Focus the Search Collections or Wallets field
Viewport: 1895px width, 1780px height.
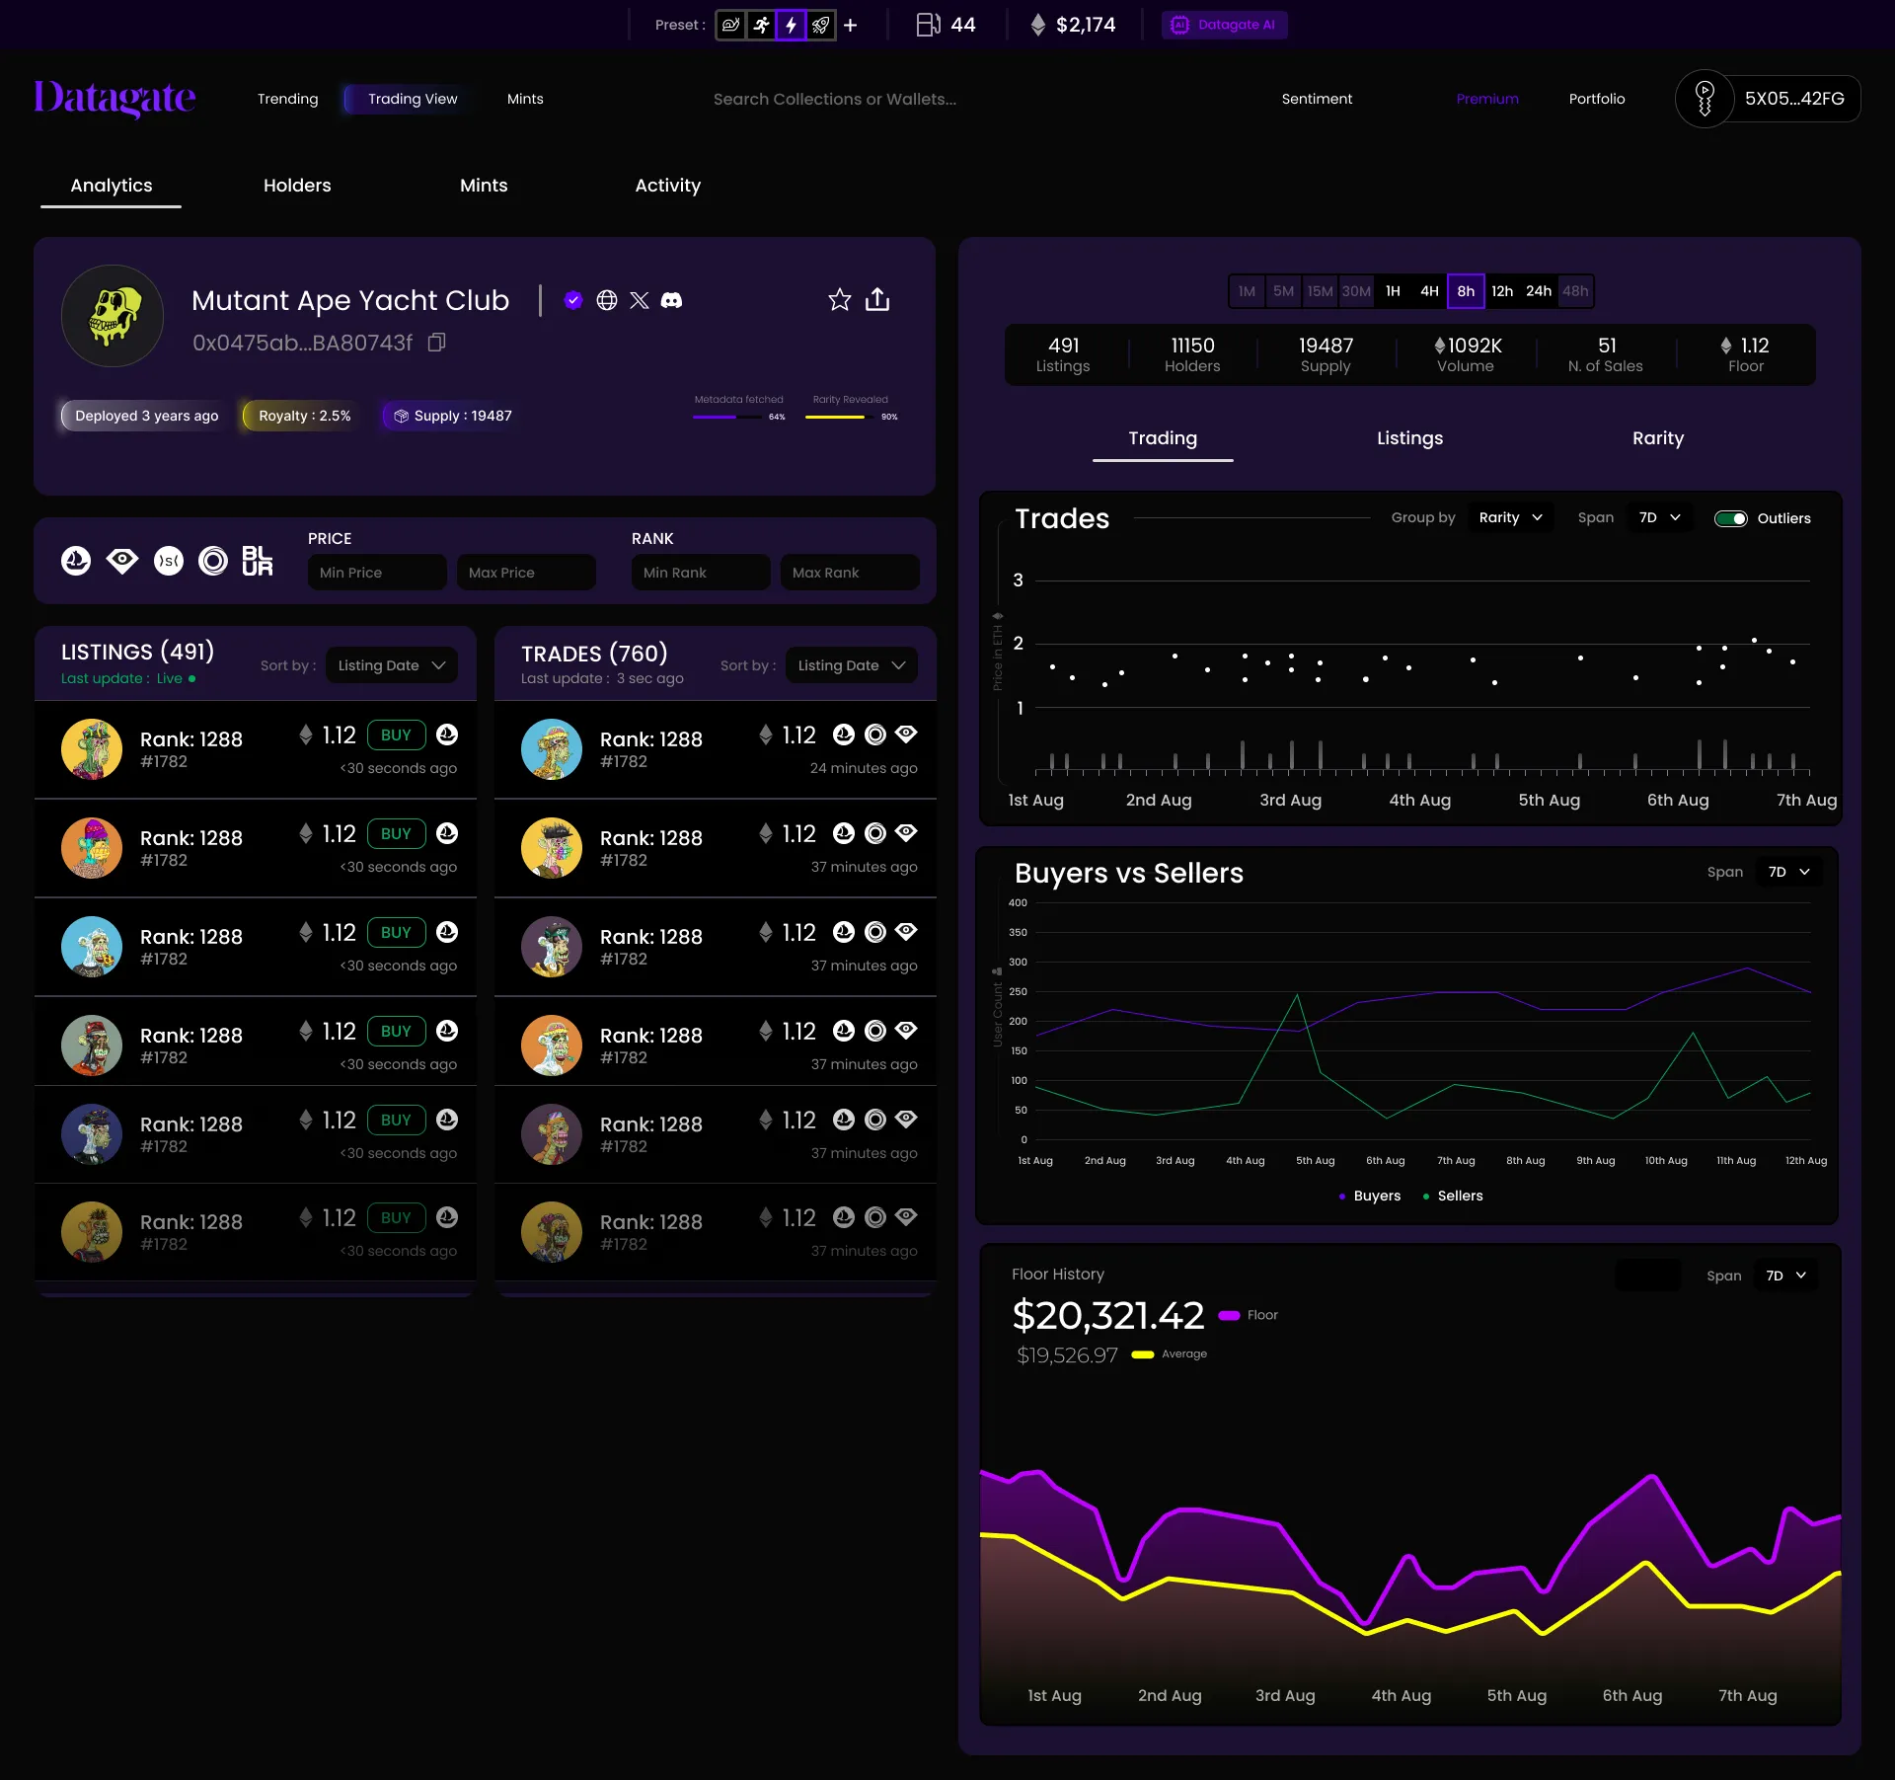pyautogui.click(x=835, y=99)
